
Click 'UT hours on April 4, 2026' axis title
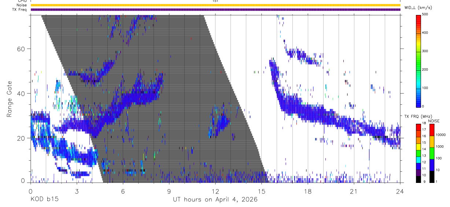pos(215,200)
